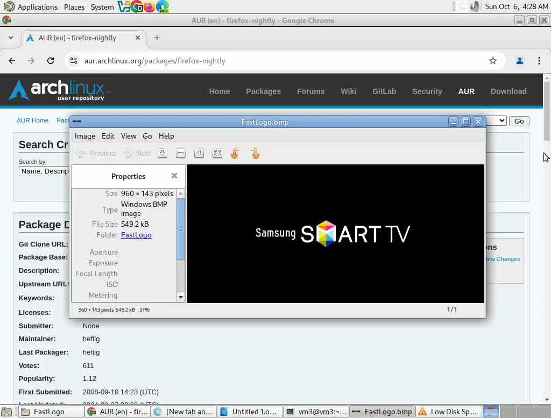Open the Chrome profile icon
The height and width of the screenshot is (418, 551).
pyautogui.click(x=520, y=61)
